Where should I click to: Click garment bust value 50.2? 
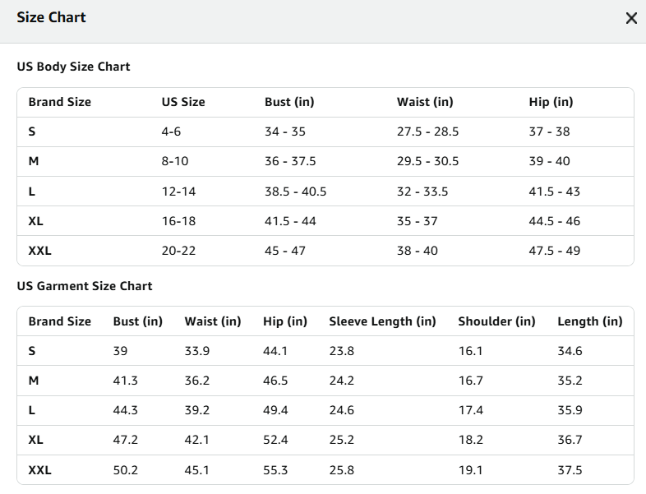[125, 470]
